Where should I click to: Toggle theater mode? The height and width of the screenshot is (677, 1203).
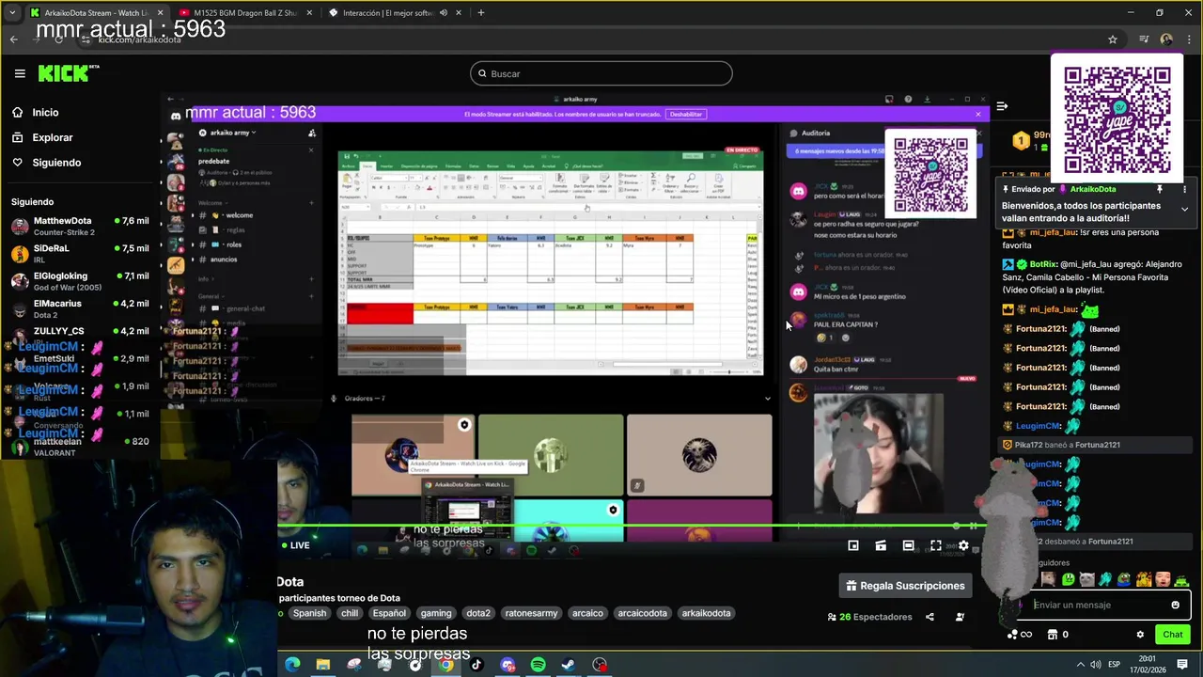click(908, 545)
